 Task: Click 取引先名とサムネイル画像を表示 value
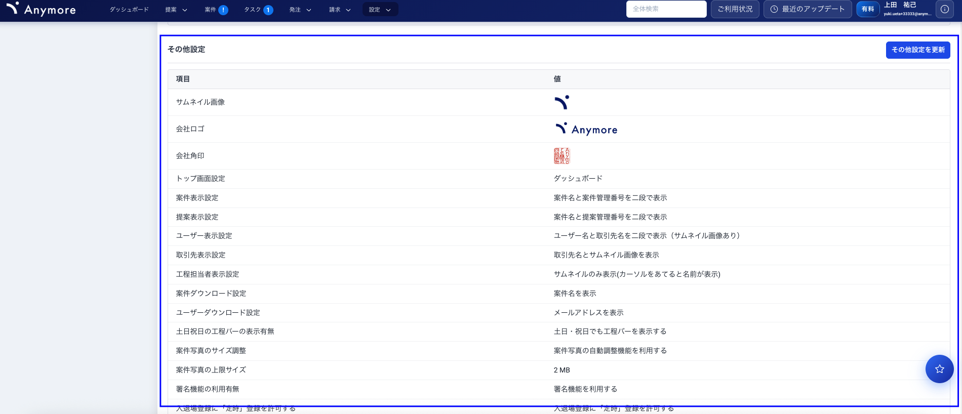[607, 255]
